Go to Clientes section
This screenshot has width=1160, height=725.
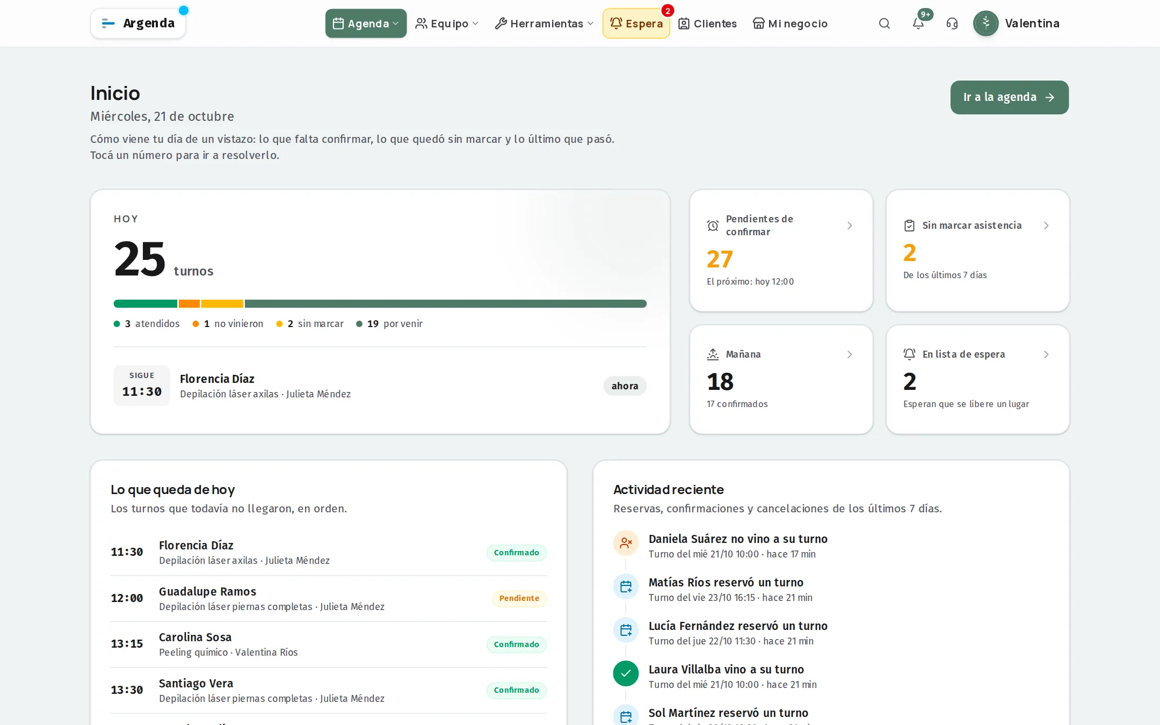click(708, 24)
